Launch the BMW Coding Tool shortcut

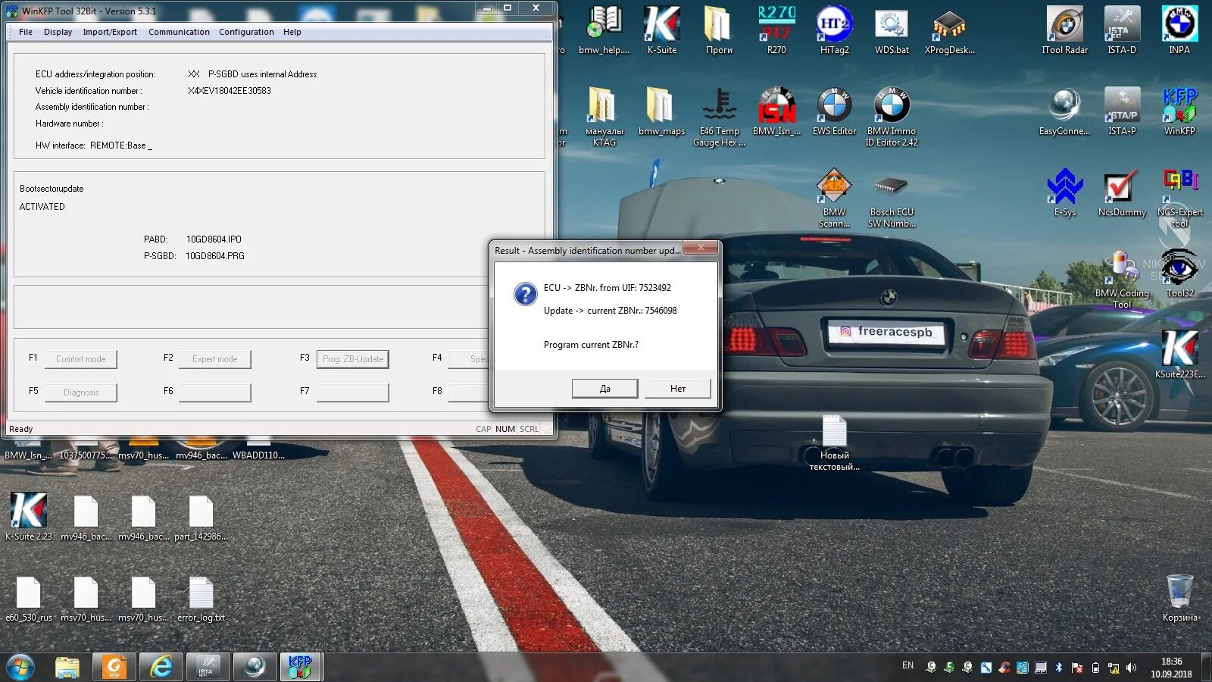[1122, 279]
